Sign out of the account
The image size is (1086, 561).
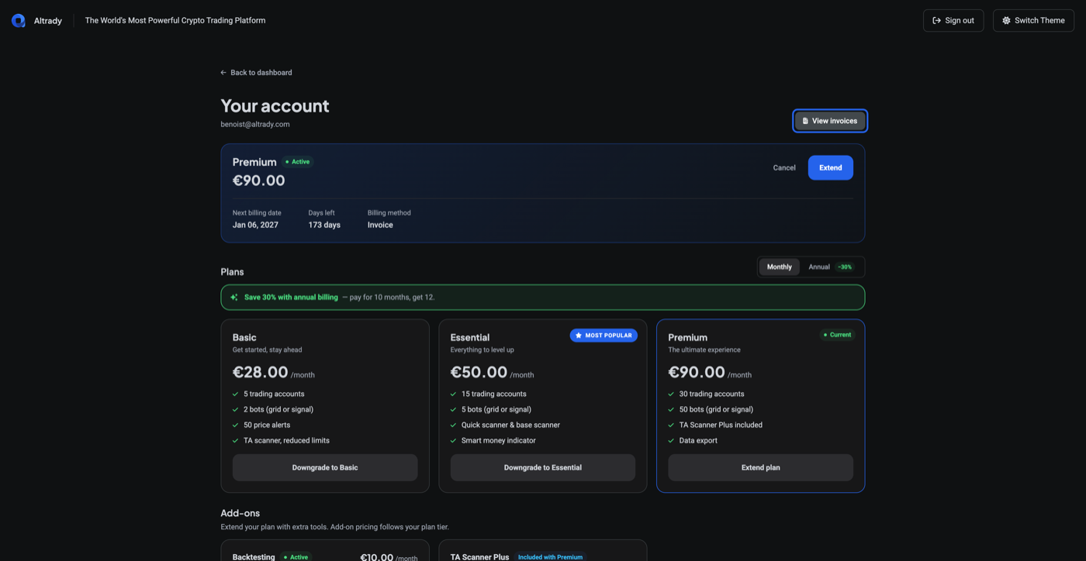pyautogui.click(x=953, y=21)
